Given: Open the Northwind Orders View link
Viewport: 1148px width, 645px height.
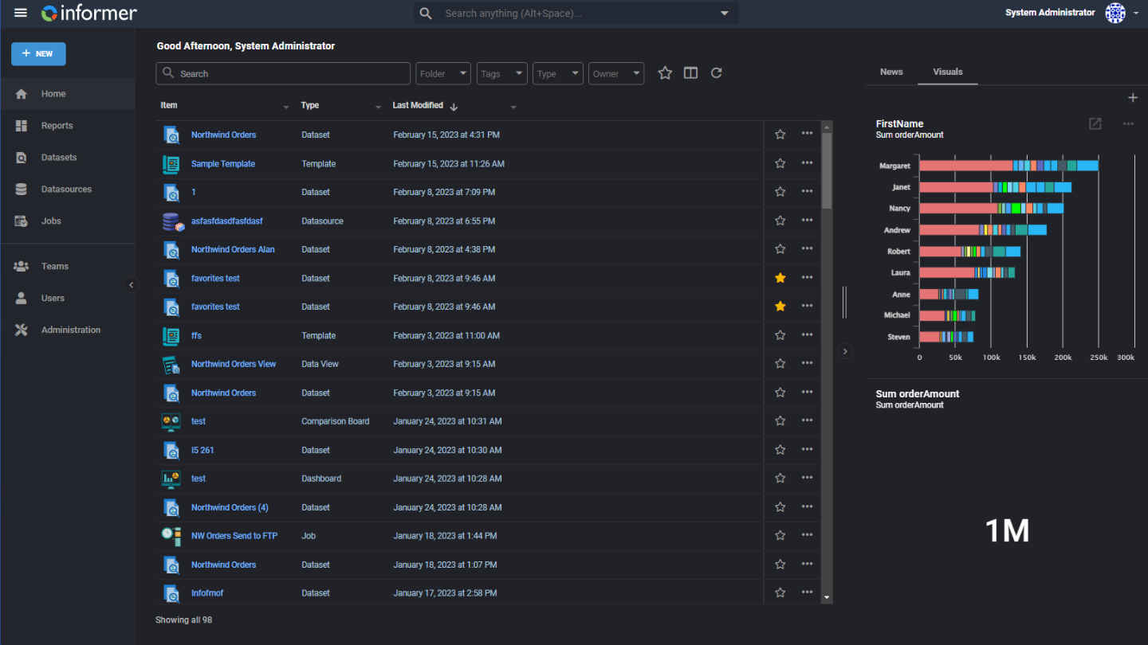Looking at the screenshot, I should [x=234, y=364].
